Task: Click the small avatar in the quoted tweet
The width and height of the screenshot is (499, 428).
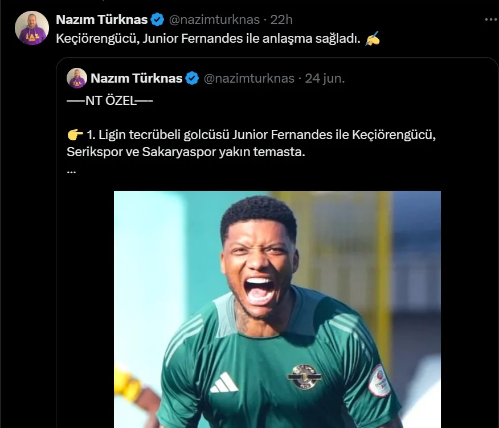Action: tap(77, 78)
